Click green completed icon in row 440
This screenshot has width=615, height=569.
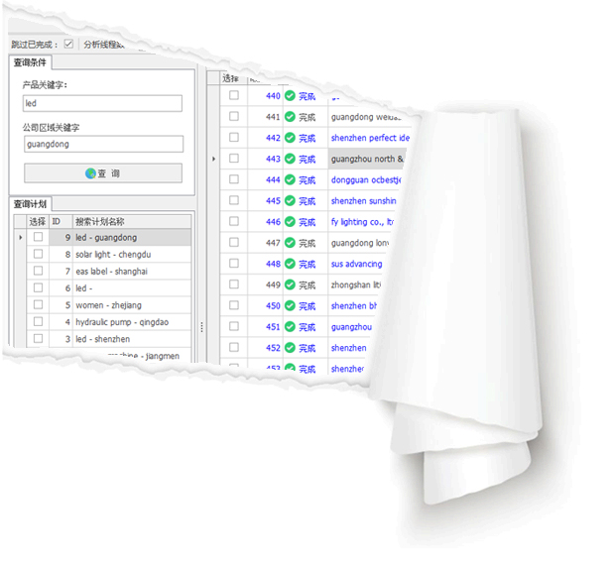290,96
